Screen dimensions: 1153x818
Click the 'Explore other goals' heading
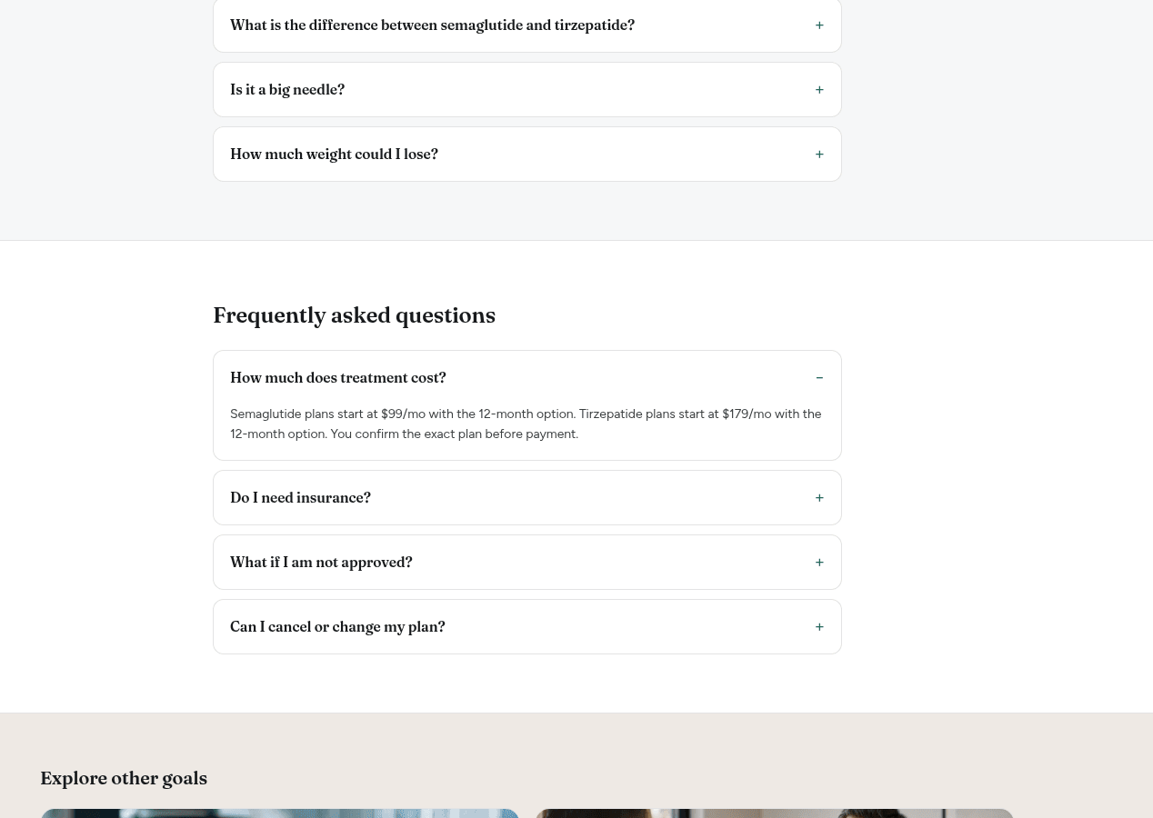124,778
